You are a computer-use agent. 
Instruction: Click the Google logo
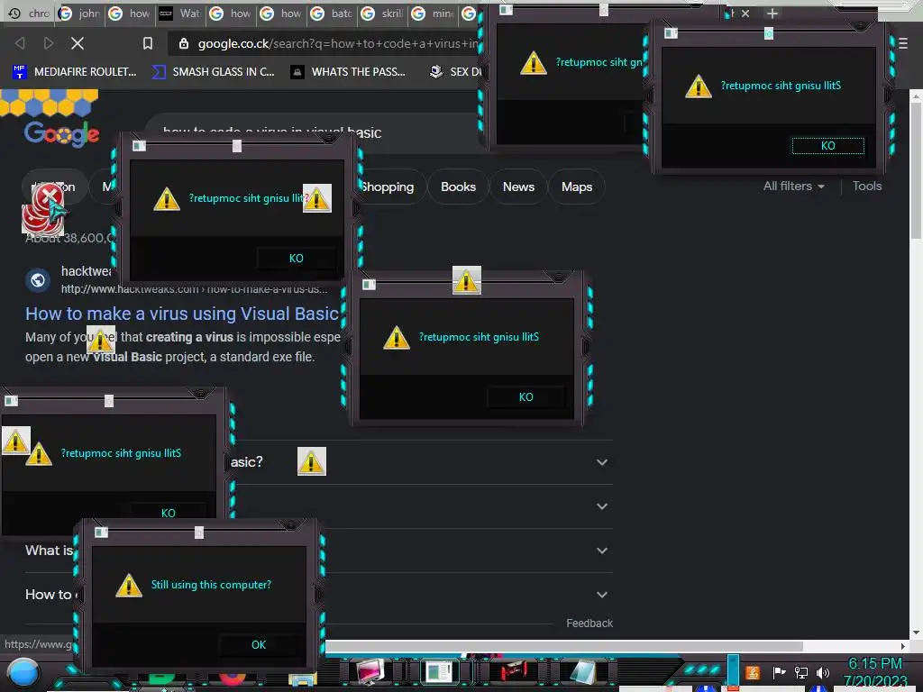pos(61,134)
